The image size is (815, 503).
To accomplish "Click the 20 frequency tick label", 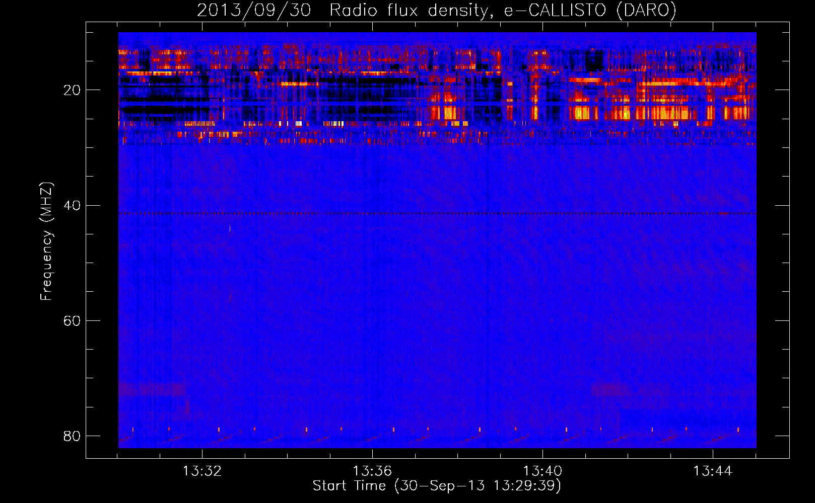I will point(72,90).
